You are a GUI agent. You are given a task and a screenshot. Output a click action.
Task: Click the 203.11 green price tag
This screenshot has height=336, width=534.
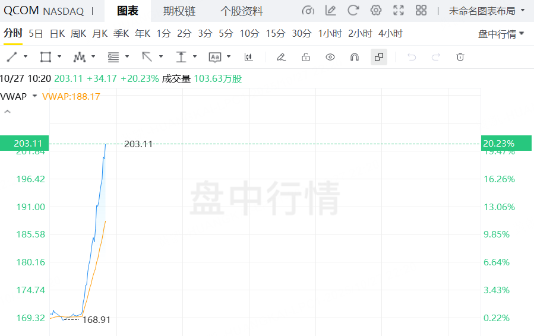(24, 143)
